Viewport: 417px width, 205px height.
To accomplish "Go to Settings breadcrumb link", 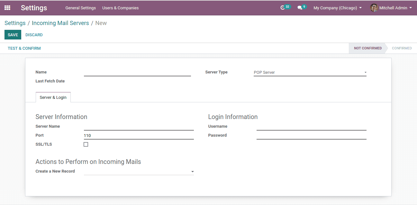I will (x=15, y=23).
